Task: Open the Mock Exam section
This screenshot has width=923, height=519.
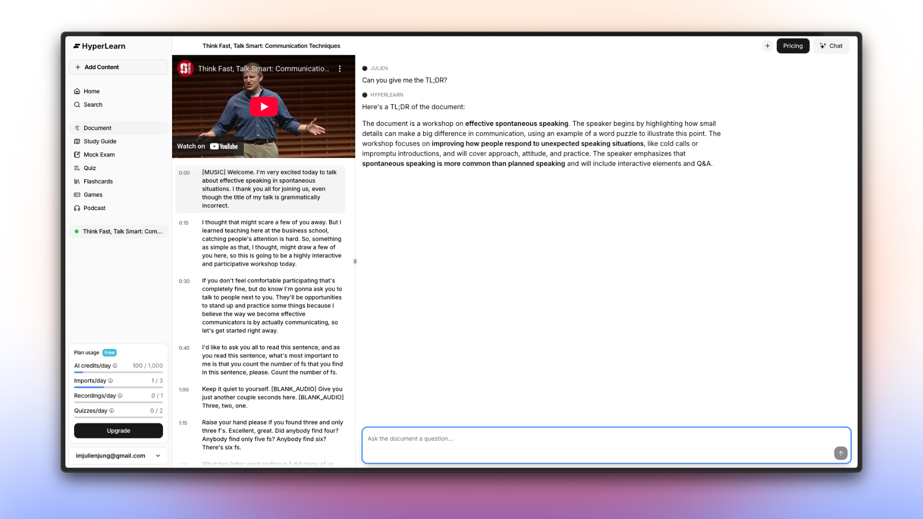Action: [99, 155]
